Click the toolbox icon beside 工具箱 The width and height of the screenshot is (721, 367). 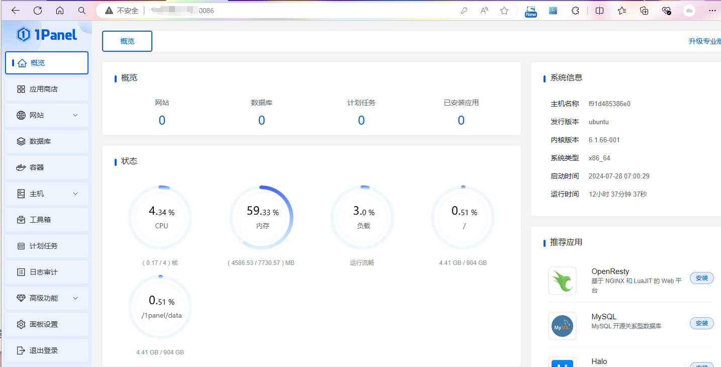[21, 220]
